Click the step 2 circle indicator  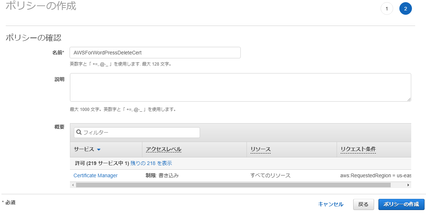[x=405, y=9]
